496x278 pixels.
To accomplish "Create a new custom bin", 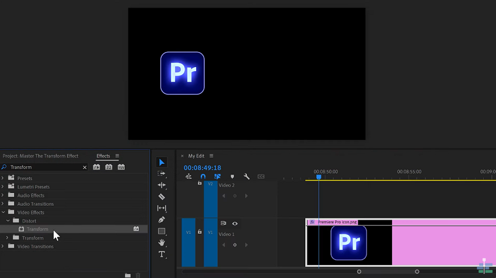I will pos(128,276).
